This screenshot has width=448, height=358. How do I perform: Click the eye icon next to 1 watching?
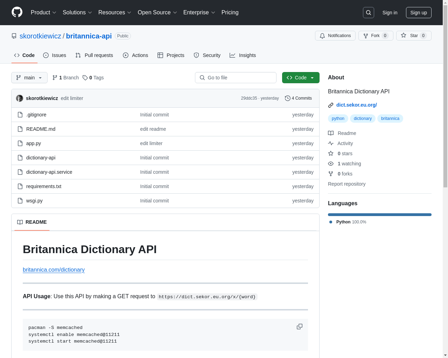[x=331, y=164]
